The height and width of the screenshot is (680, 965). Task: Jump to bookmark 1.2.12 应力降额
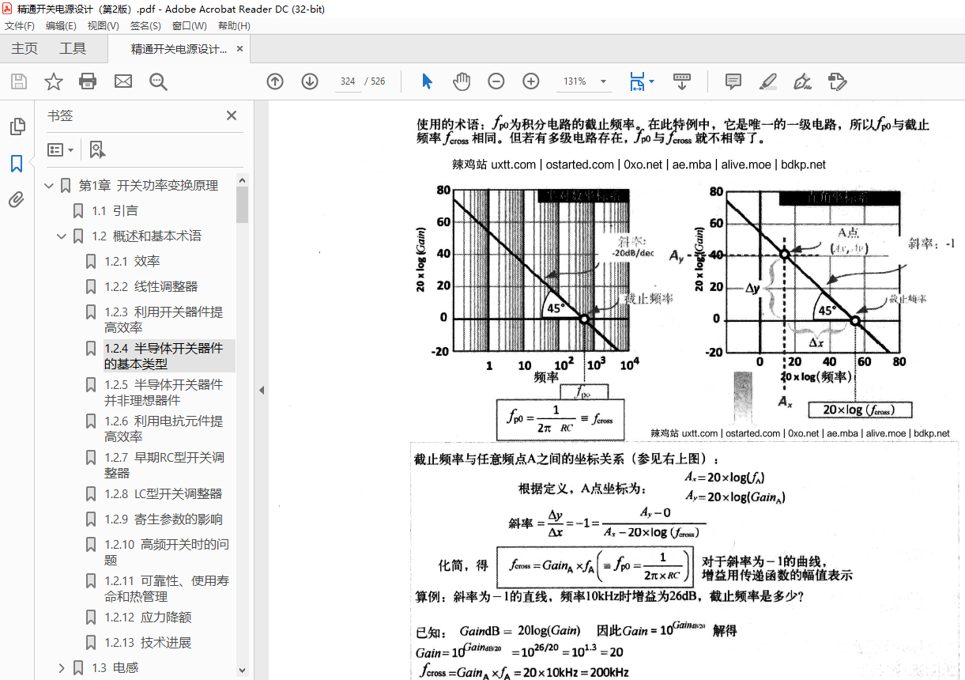tap(148, 618)
